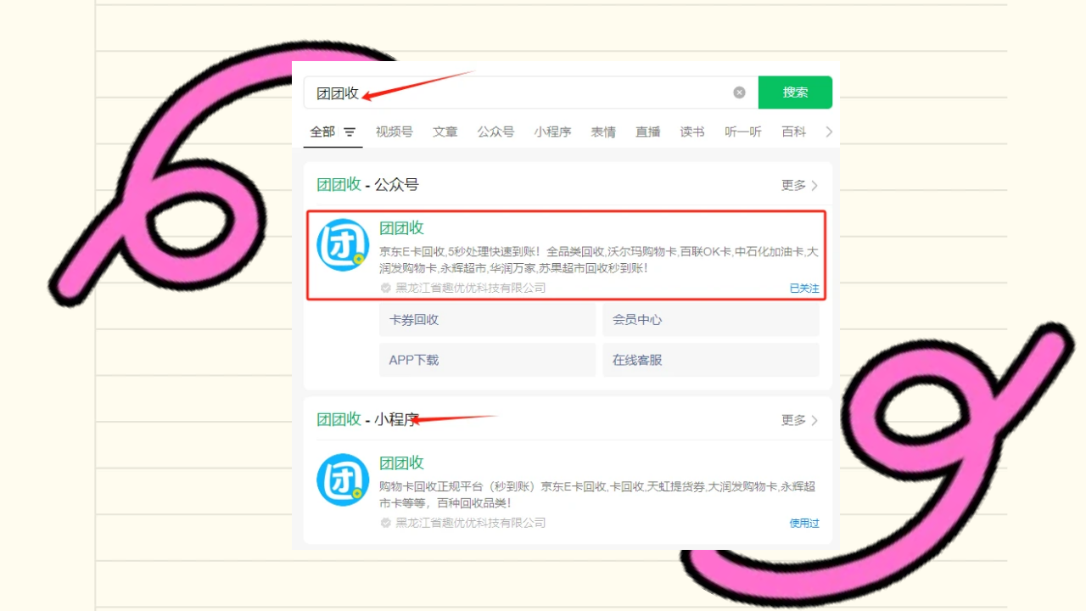Switch to the 直播 tab

[x=648, y=132]
